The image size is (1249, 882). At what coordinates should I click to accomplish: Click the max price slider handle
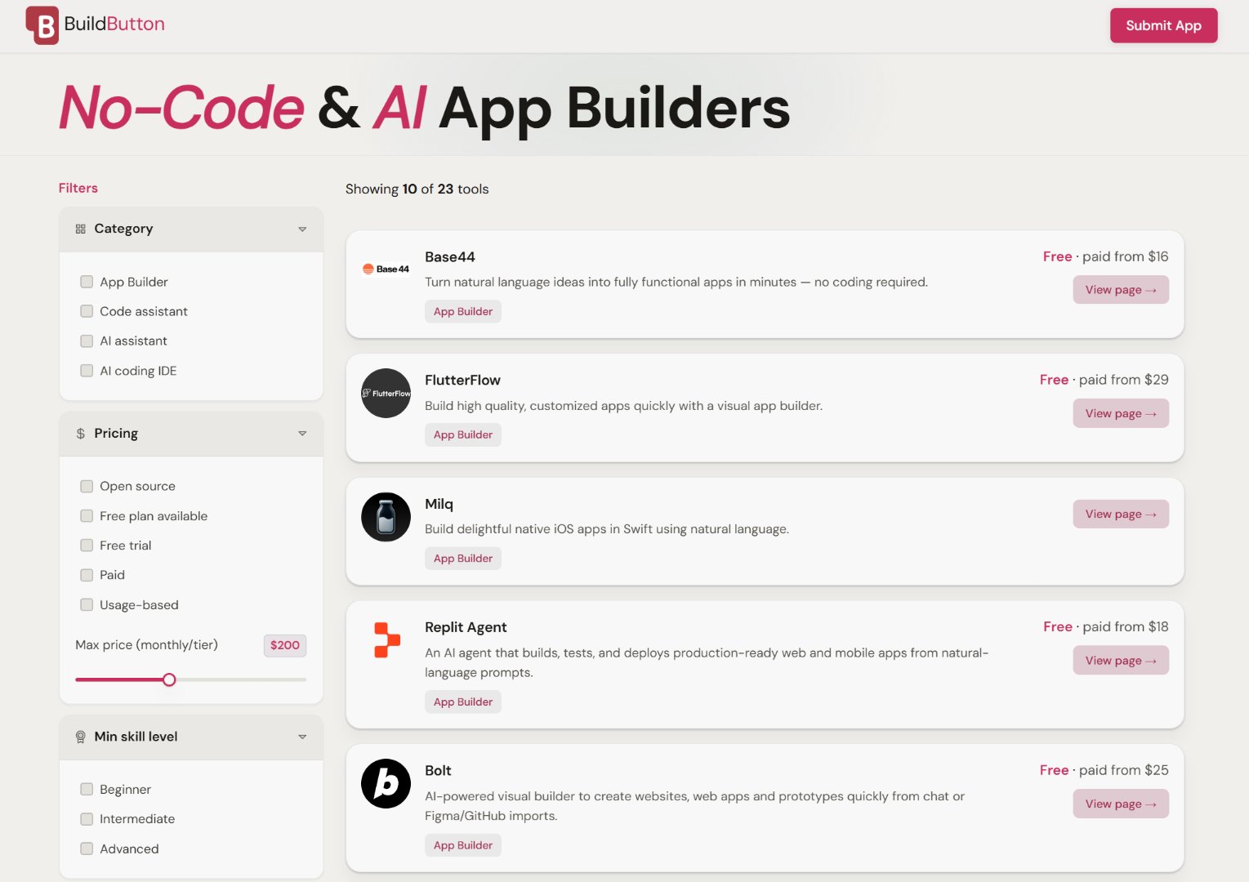(x=169, y=679)
